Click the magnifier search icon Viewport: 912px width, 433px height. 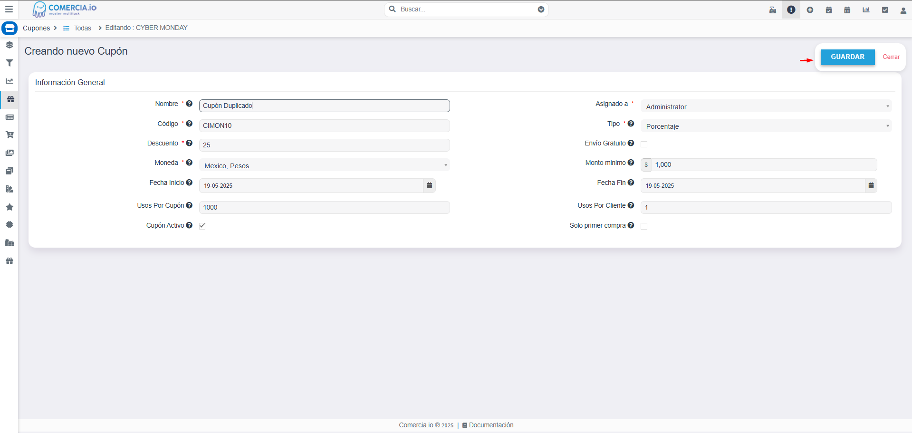tap(393, 9)
